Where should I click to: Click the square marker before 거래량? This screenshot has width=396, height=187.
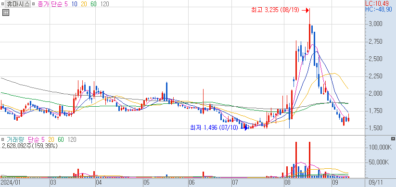3,139
